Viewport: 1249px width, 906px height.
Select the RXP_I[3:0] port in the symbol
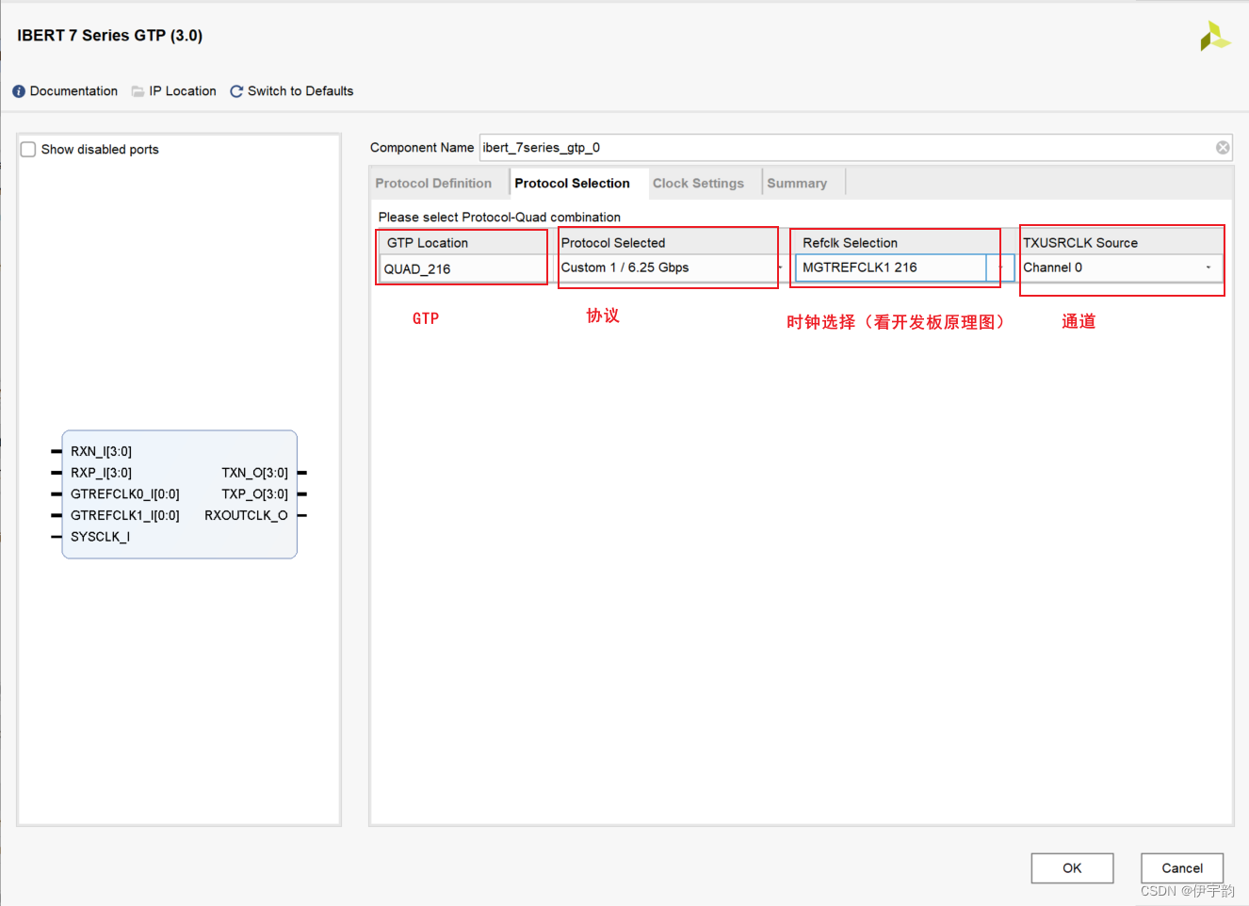[x=101, y=473]
